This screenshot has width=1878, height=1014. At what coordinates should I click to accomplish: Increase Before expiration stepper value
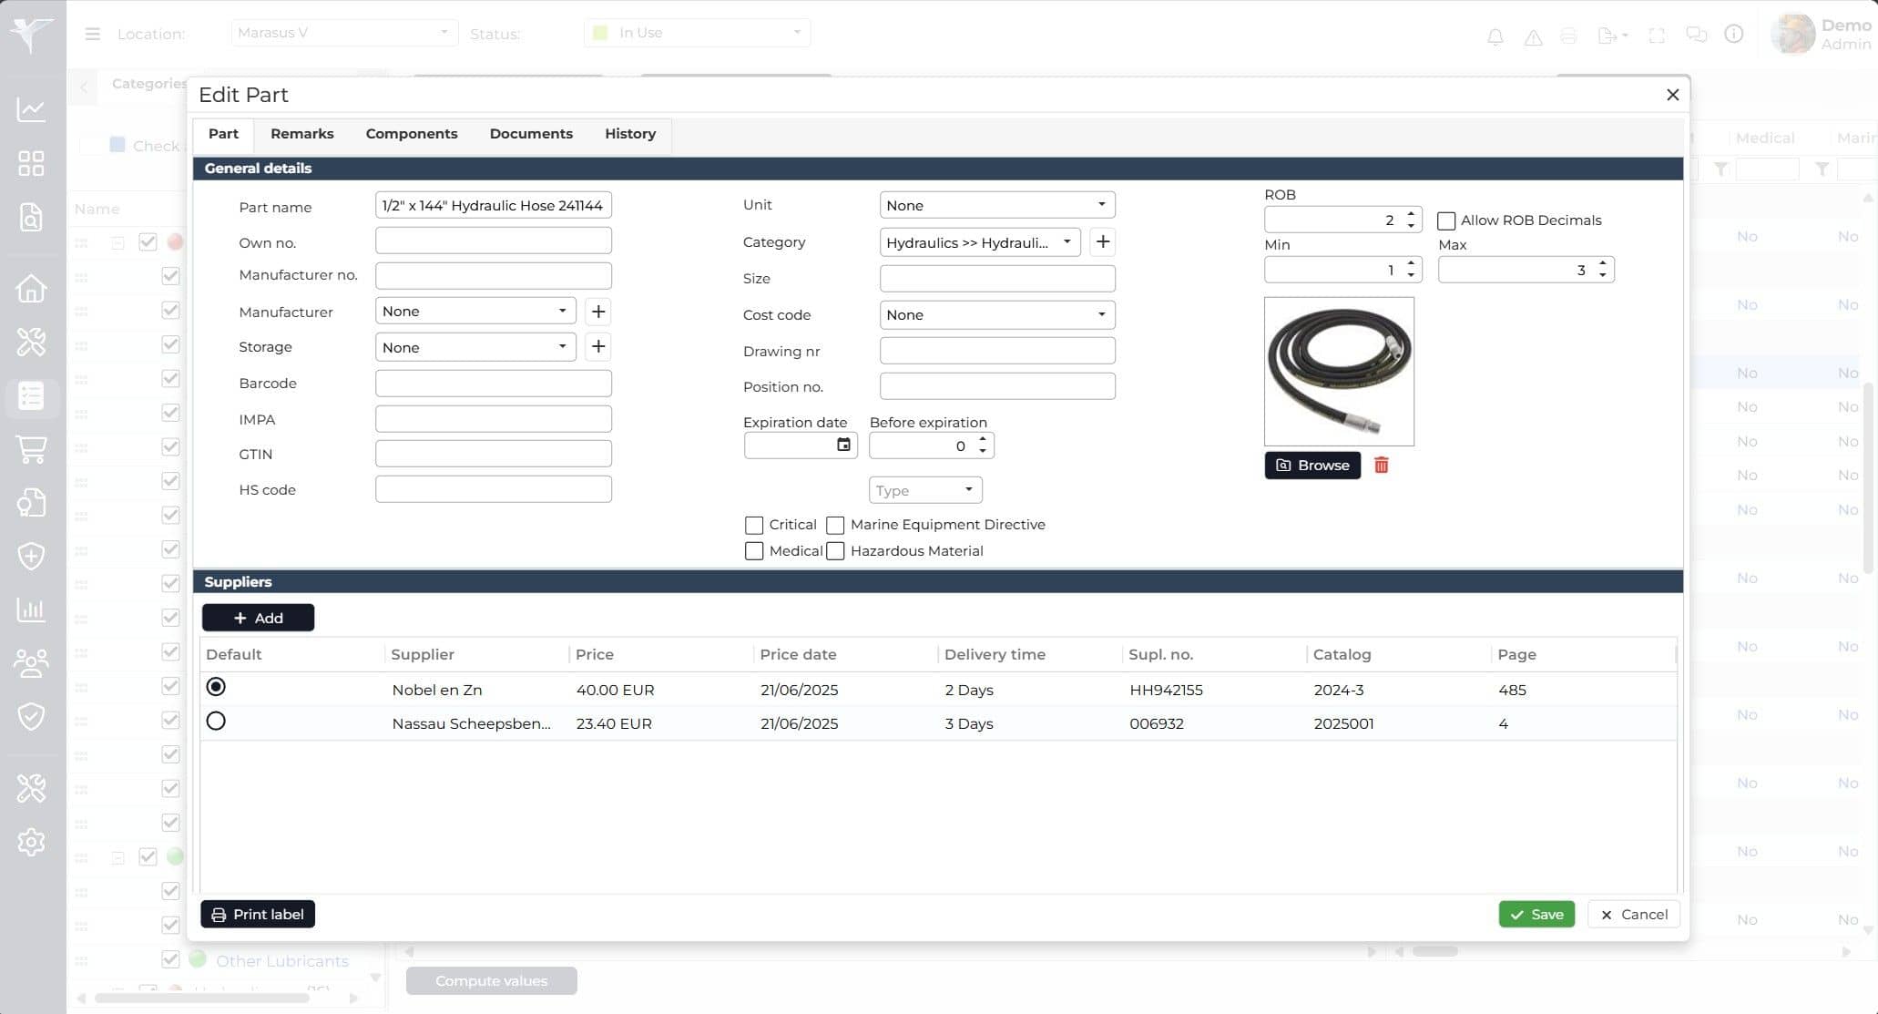(x=982, y=440)
